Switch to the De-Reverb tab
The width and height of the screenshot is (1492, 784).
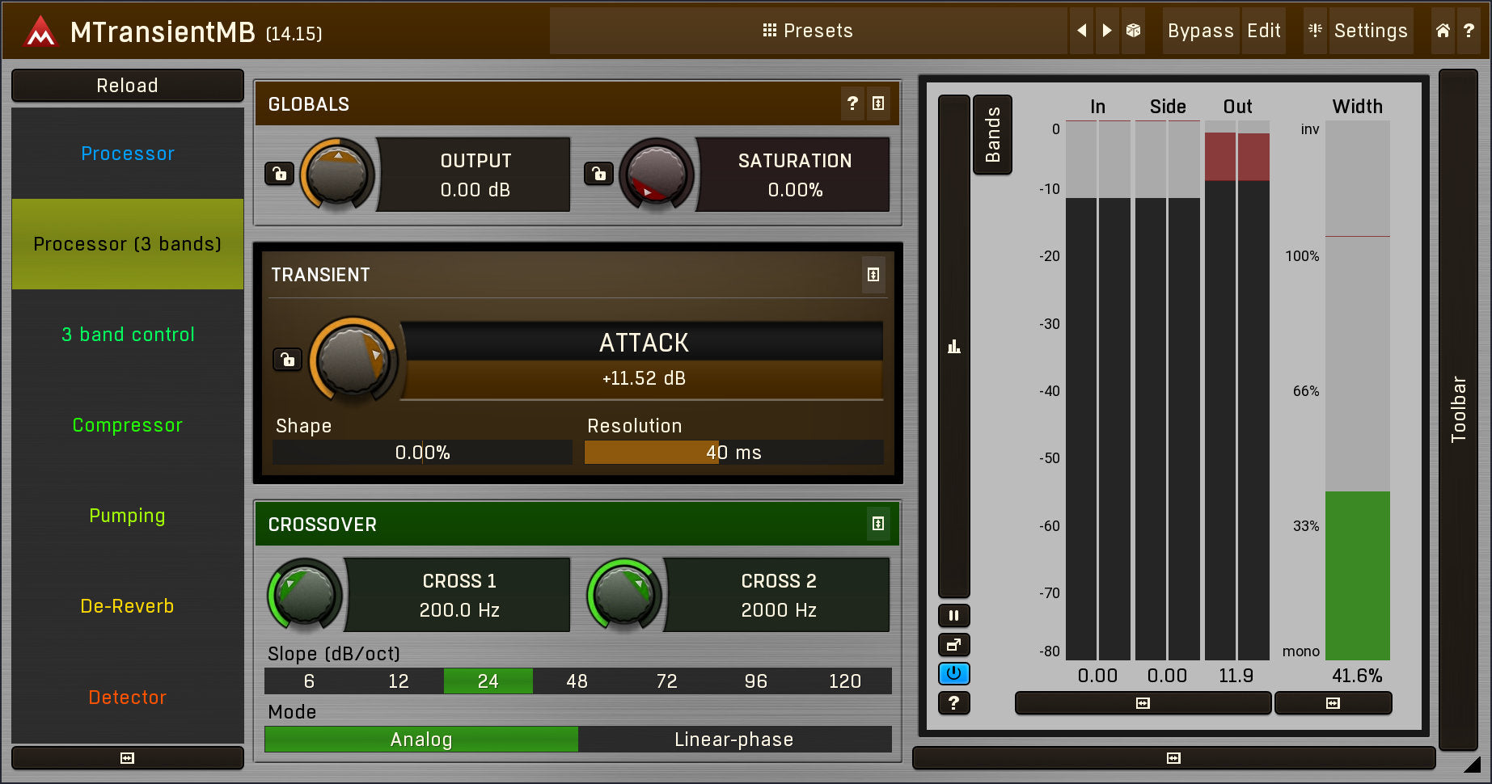click(128, 606)
